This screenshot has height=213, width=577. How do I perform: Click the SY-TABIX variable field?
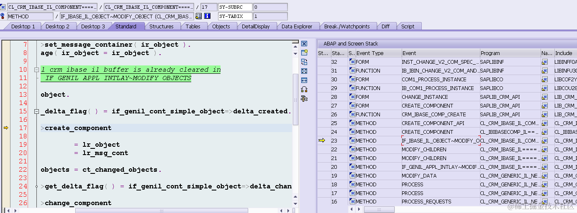(235, 16)
